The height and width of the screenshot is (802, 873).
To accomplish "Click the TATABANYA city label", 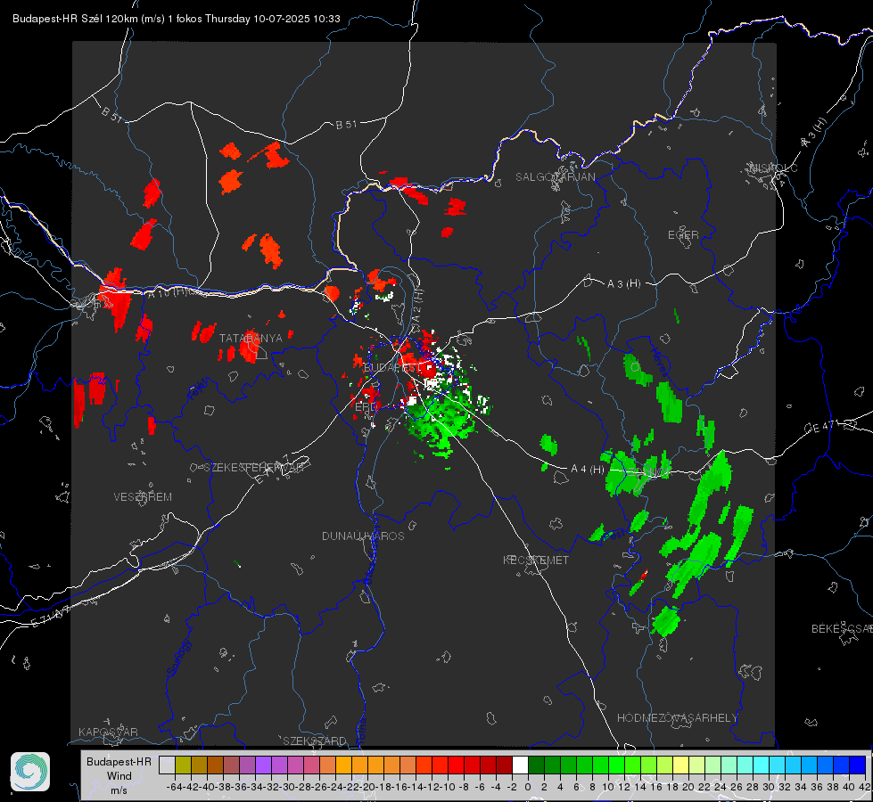I will click(x=251, y=339).
